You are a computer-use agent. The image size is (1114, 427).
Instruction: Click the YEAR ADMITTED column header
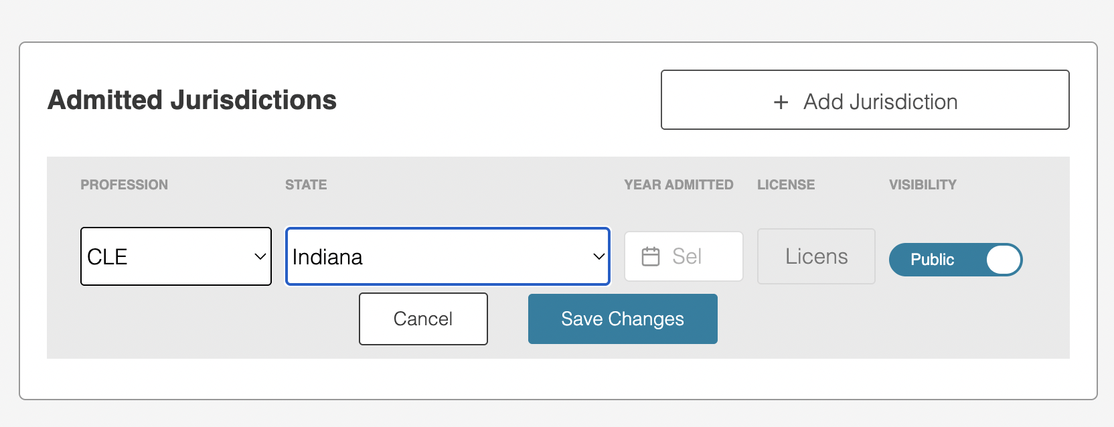pos(679,185)
